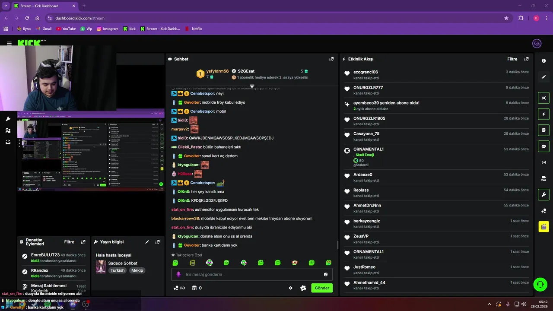Click the Sadece Sohbet category thumbnail

101,267
